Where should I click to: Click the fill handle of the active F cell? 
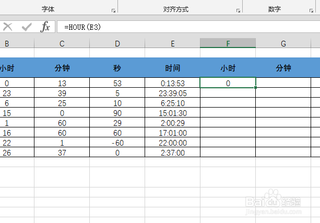pyautogui.click(x=255, y=87)
